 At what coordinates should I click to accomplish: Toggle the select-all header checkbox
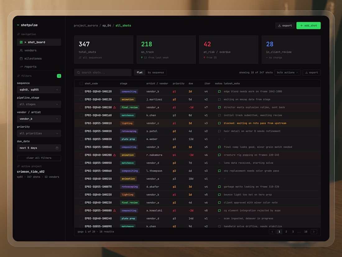(x=81, y=83)
